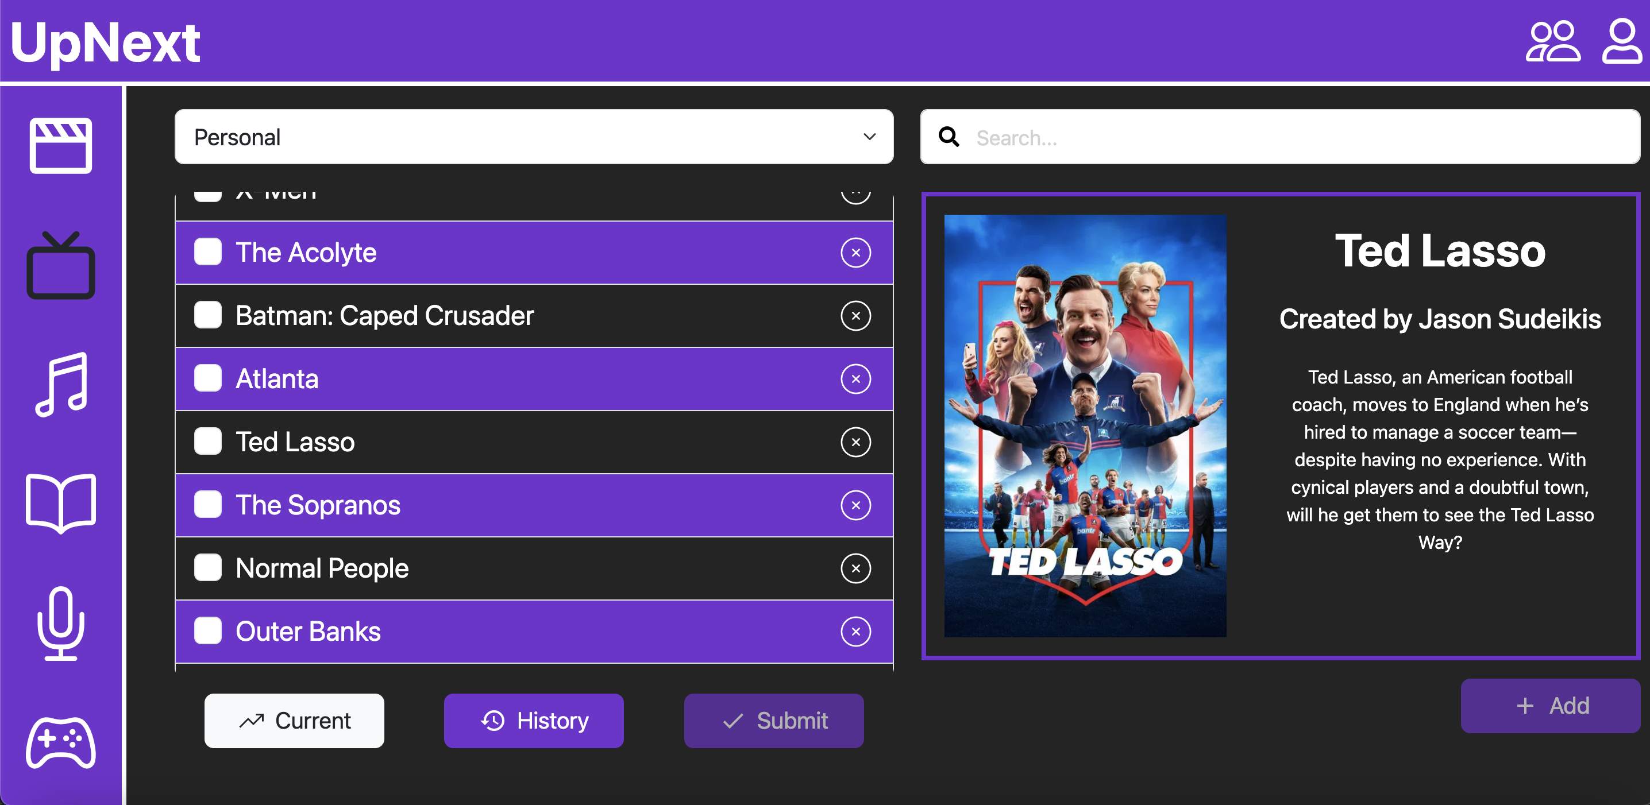Remove The Sopranos with the X icon

click(x=855, y=505)
